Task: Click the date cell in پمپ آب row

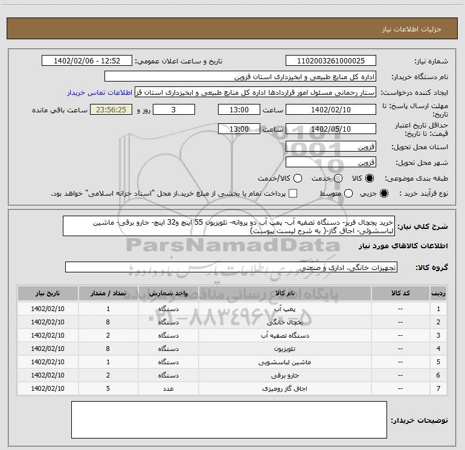Action: [x=48, y=309]
